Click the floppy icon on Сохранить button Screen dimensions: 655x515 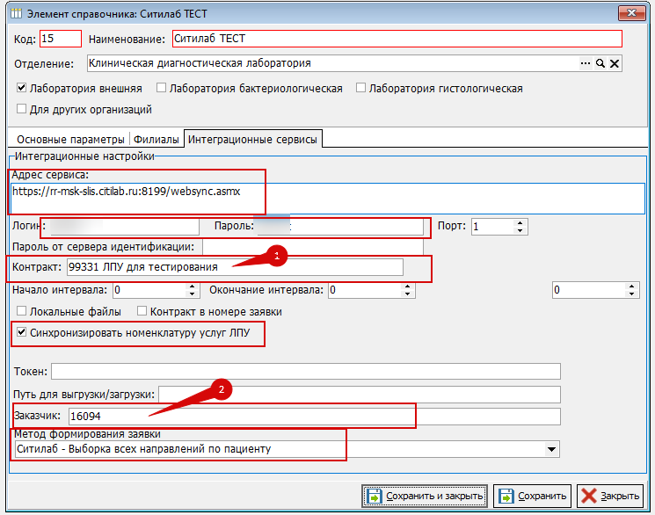point(506,496)
